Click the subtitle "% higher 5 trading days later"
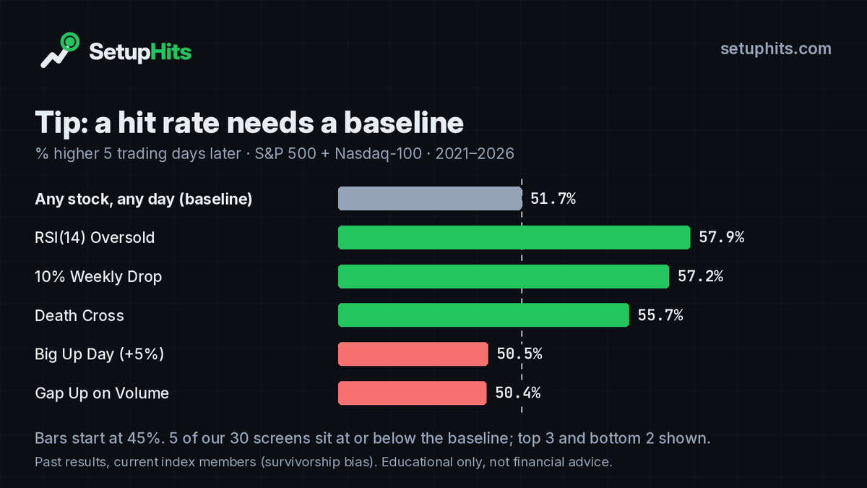 pos(137,154)
